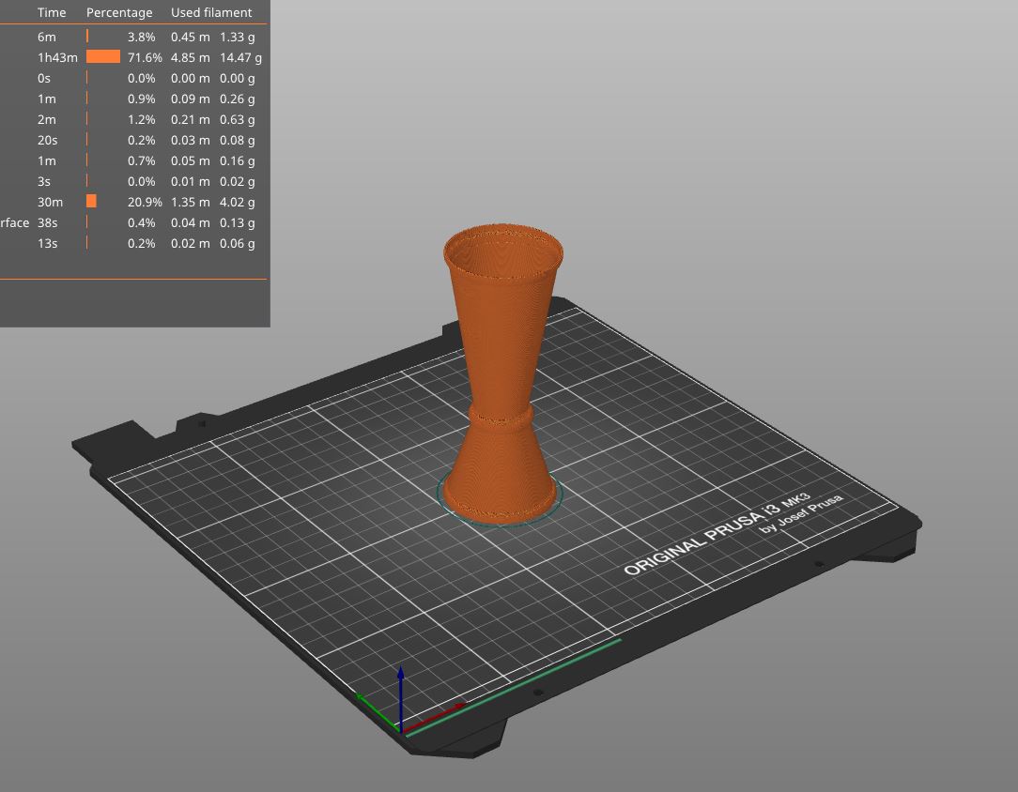Toggle the legend row with 1h43m time

pos(56,57)
